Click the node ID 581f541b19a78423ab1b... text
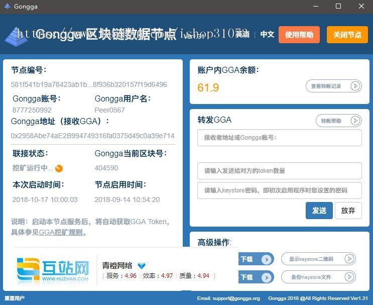 (89, 84)
